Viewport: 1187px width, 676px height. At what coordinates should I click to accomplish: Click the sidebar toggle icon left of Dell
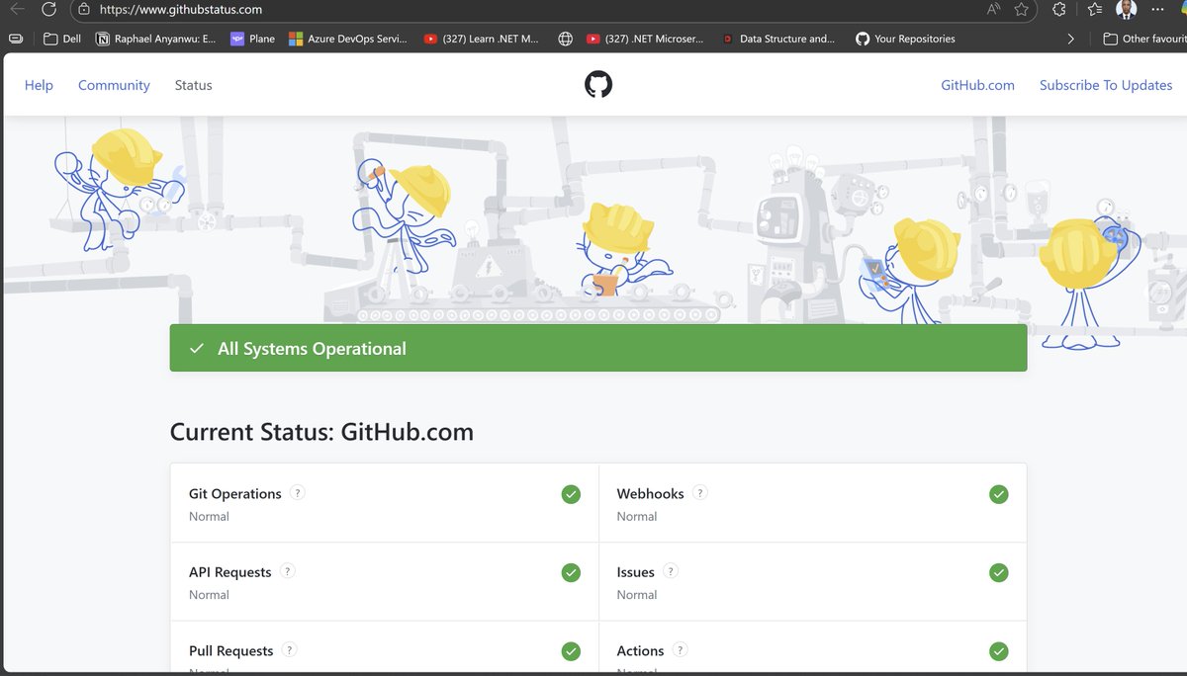click(16, 39)
